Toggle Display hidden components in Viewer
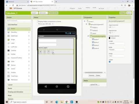The height and width of the screenshot is (104, 139). [x=38, y=21]
